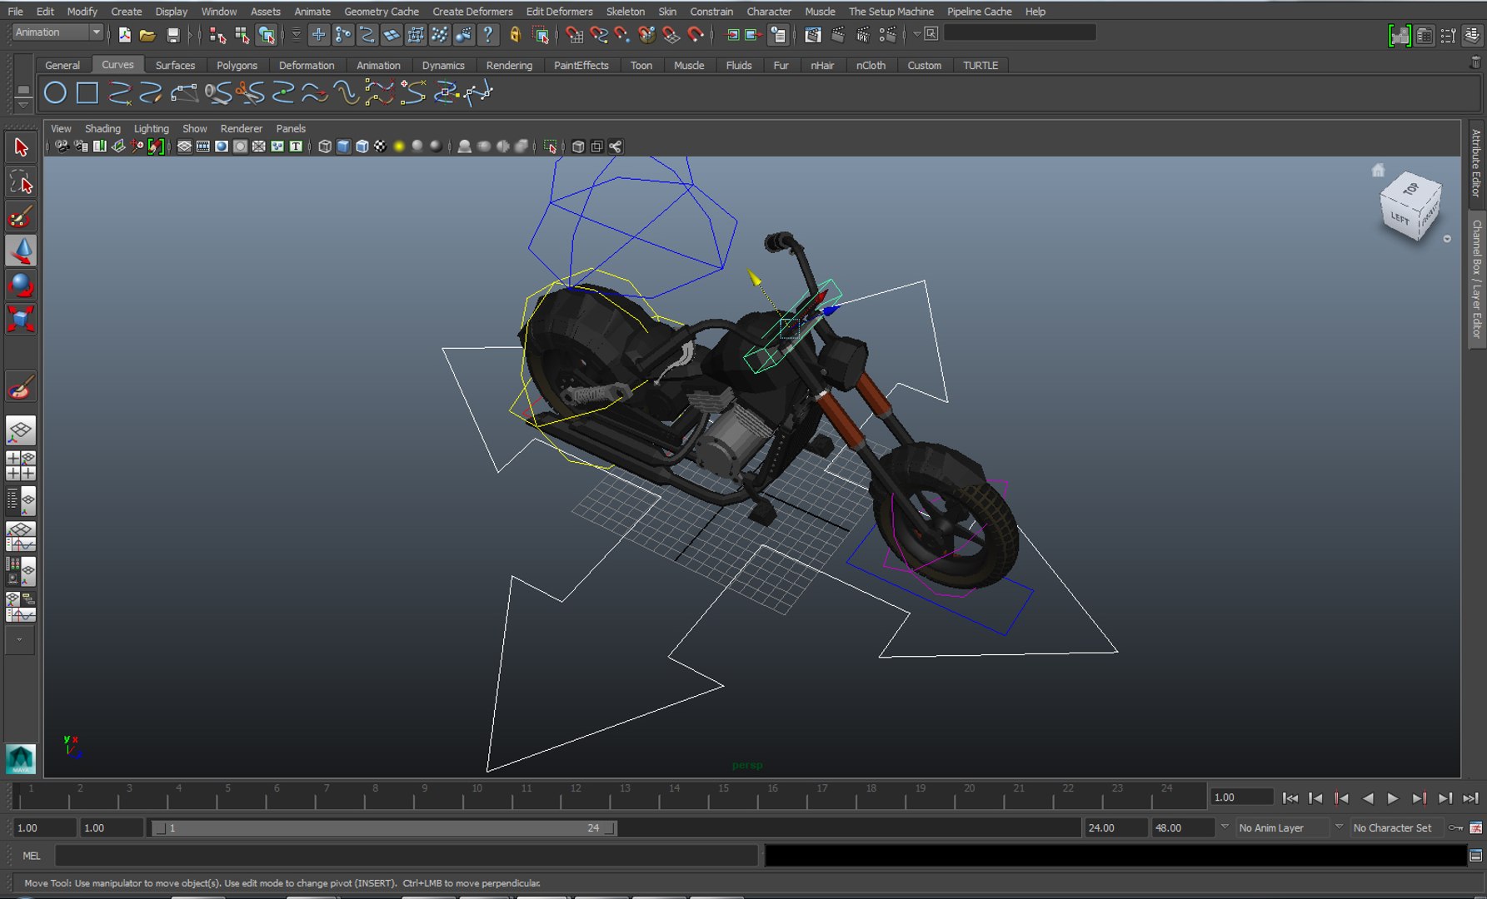Toggle the lock selection padlock icon
Viewport: 1487px width, 899px height.
coord(515,34)
